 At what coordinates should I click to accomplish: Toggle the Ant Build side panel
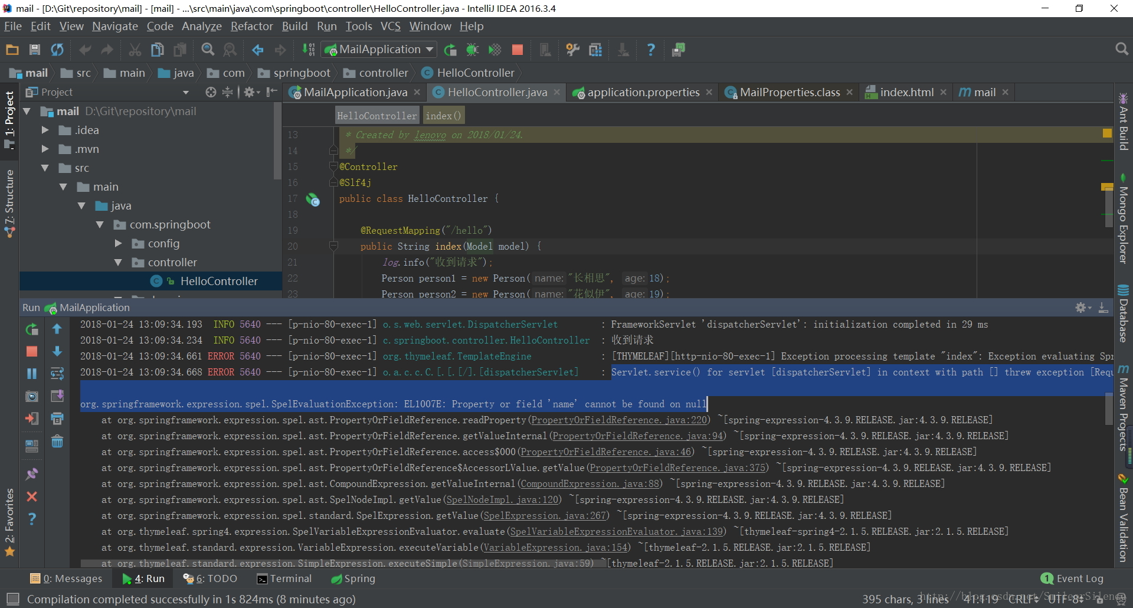point(1124,122)
